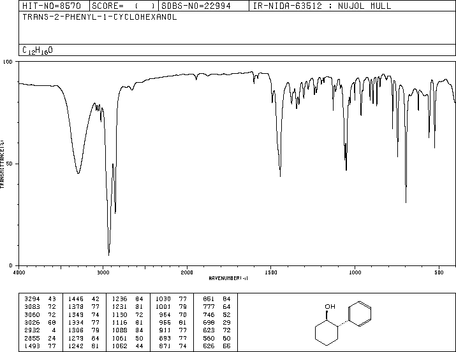Click wavenumber 911 in the peak list
The width and height of the screenshot is (456, 352).
click(x=165, y=330)
